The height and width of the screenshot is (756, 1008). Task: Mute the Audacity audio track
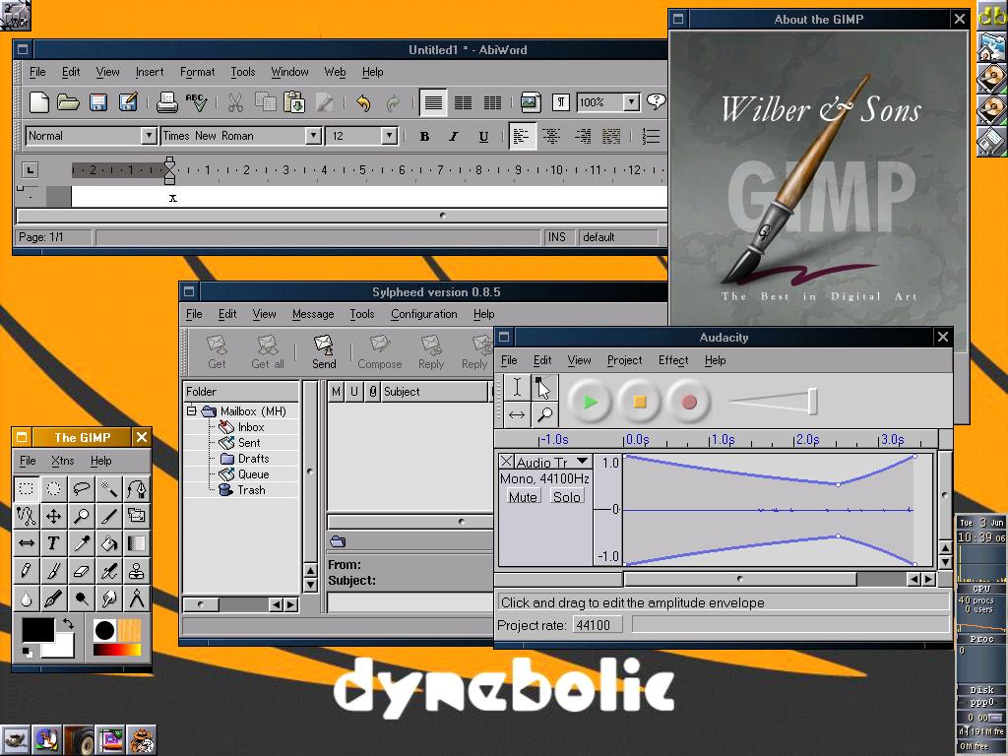tap(523, 497)
